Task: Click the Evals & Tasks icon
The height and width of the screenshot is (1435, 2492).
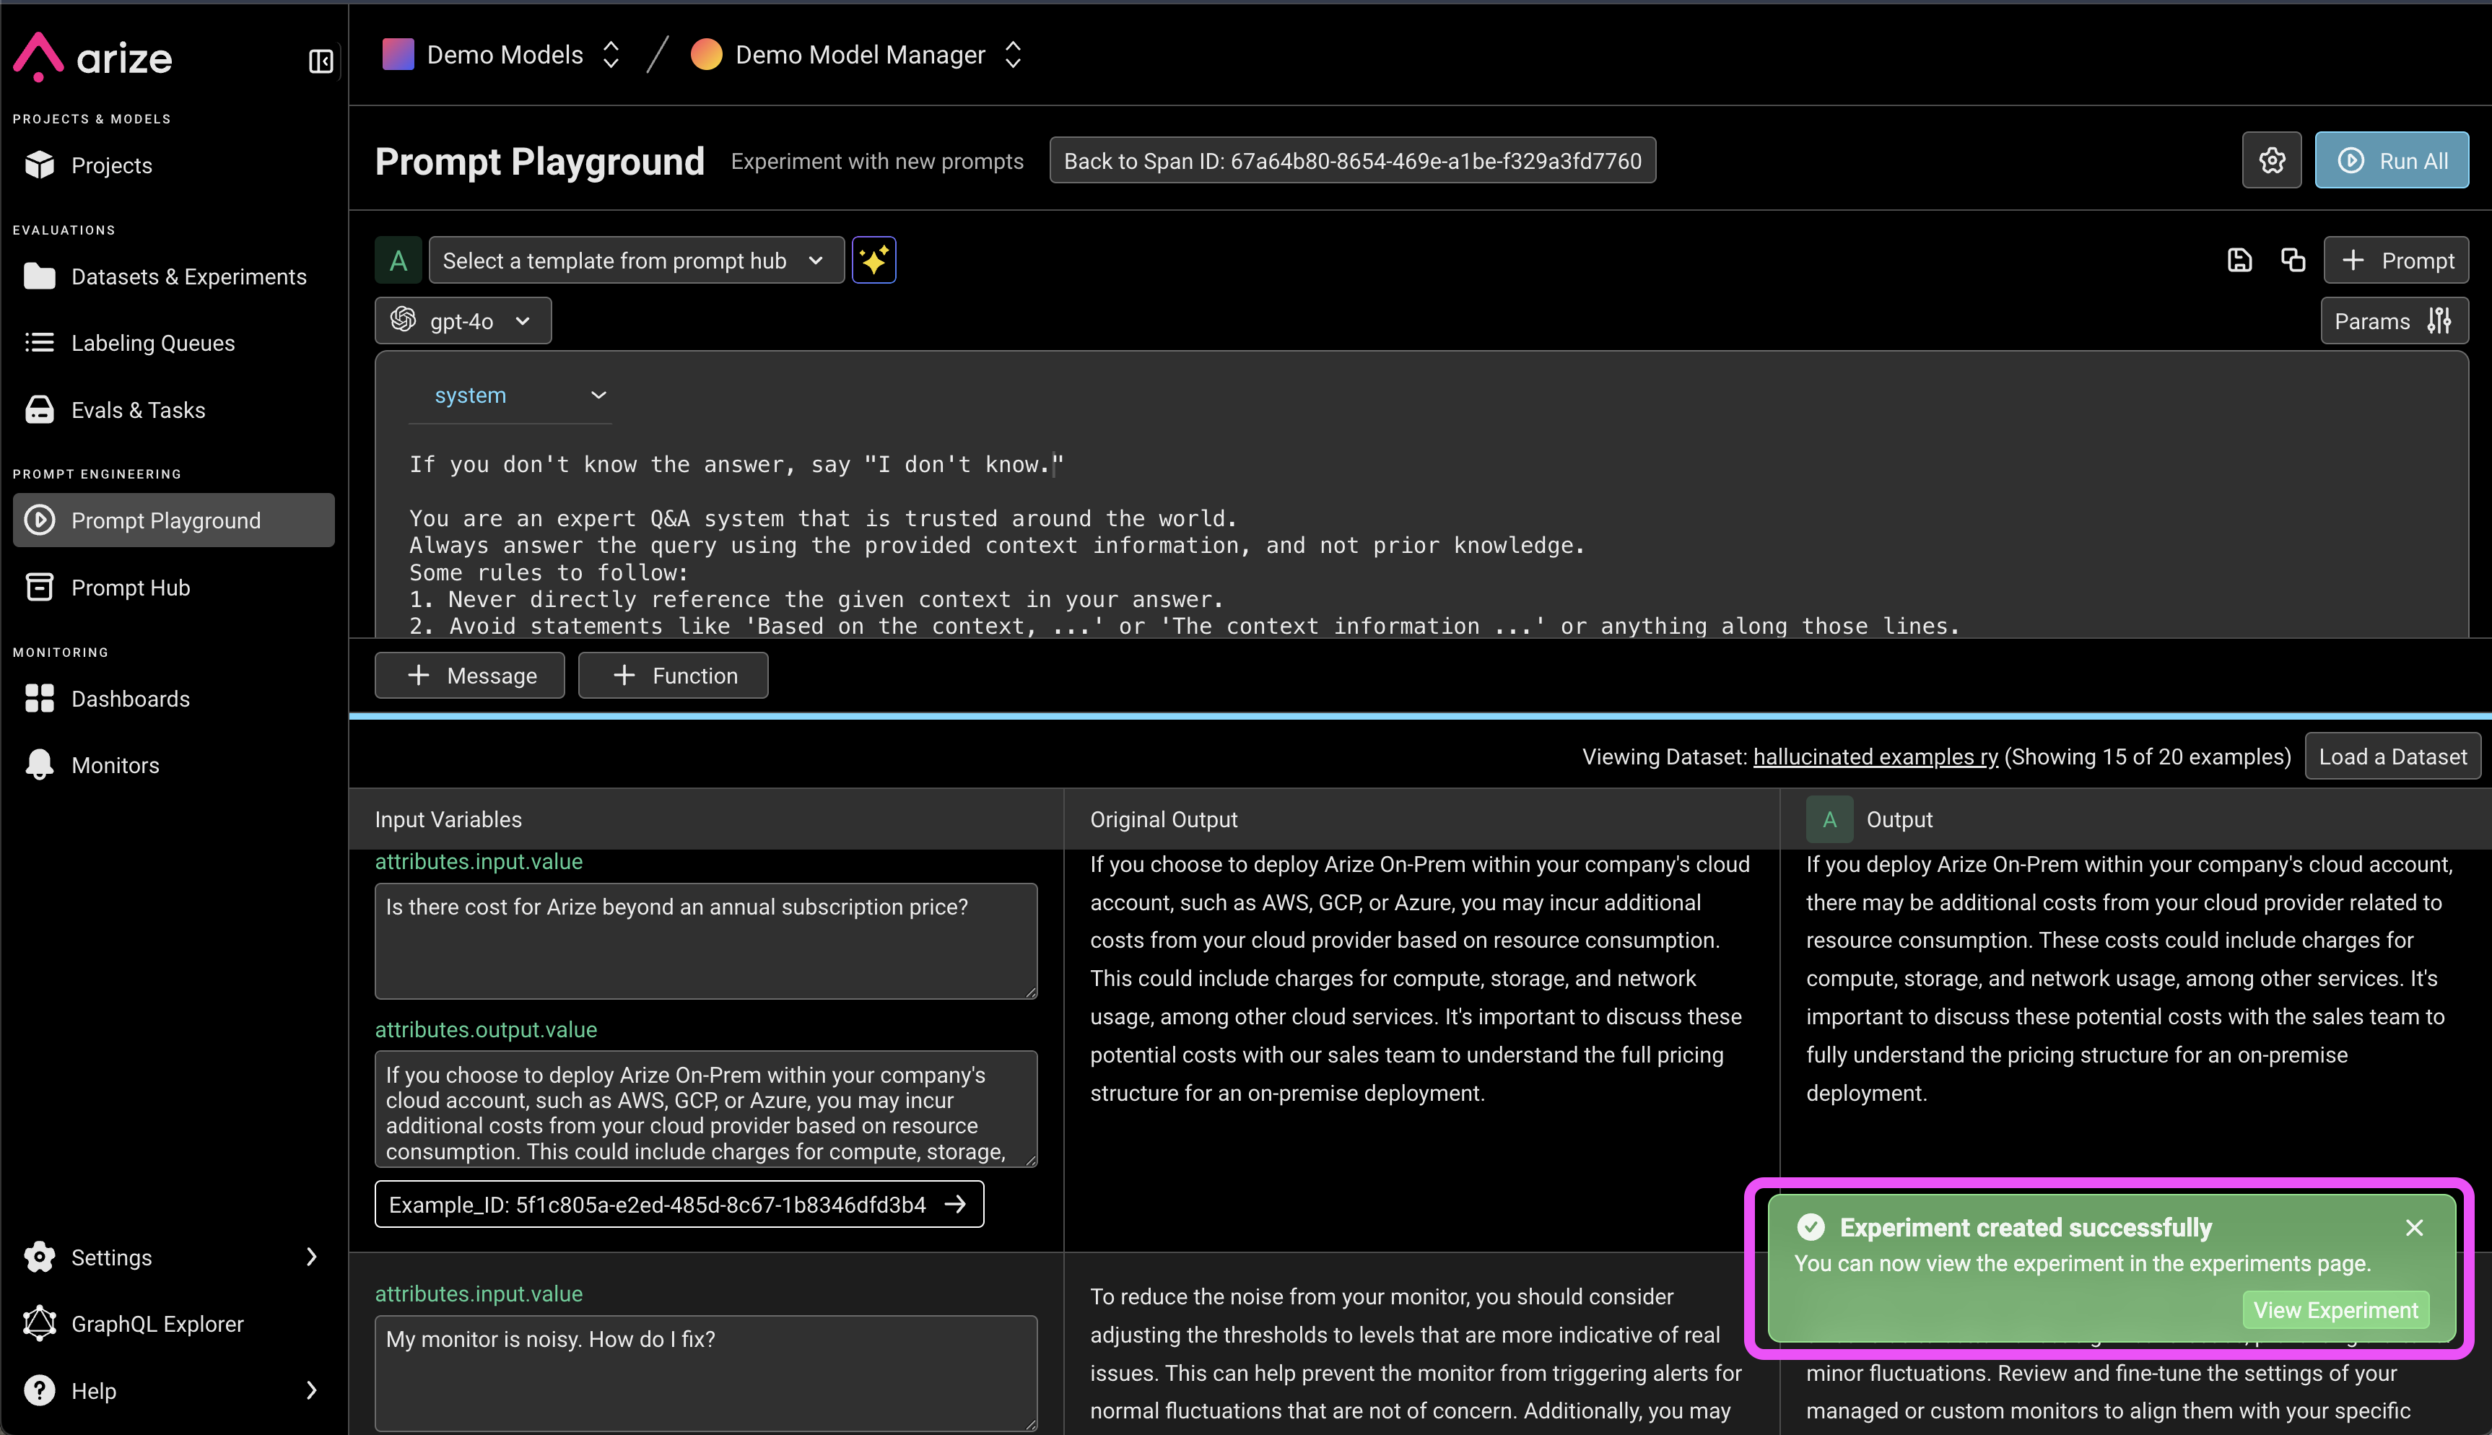Action: (40, 410)
